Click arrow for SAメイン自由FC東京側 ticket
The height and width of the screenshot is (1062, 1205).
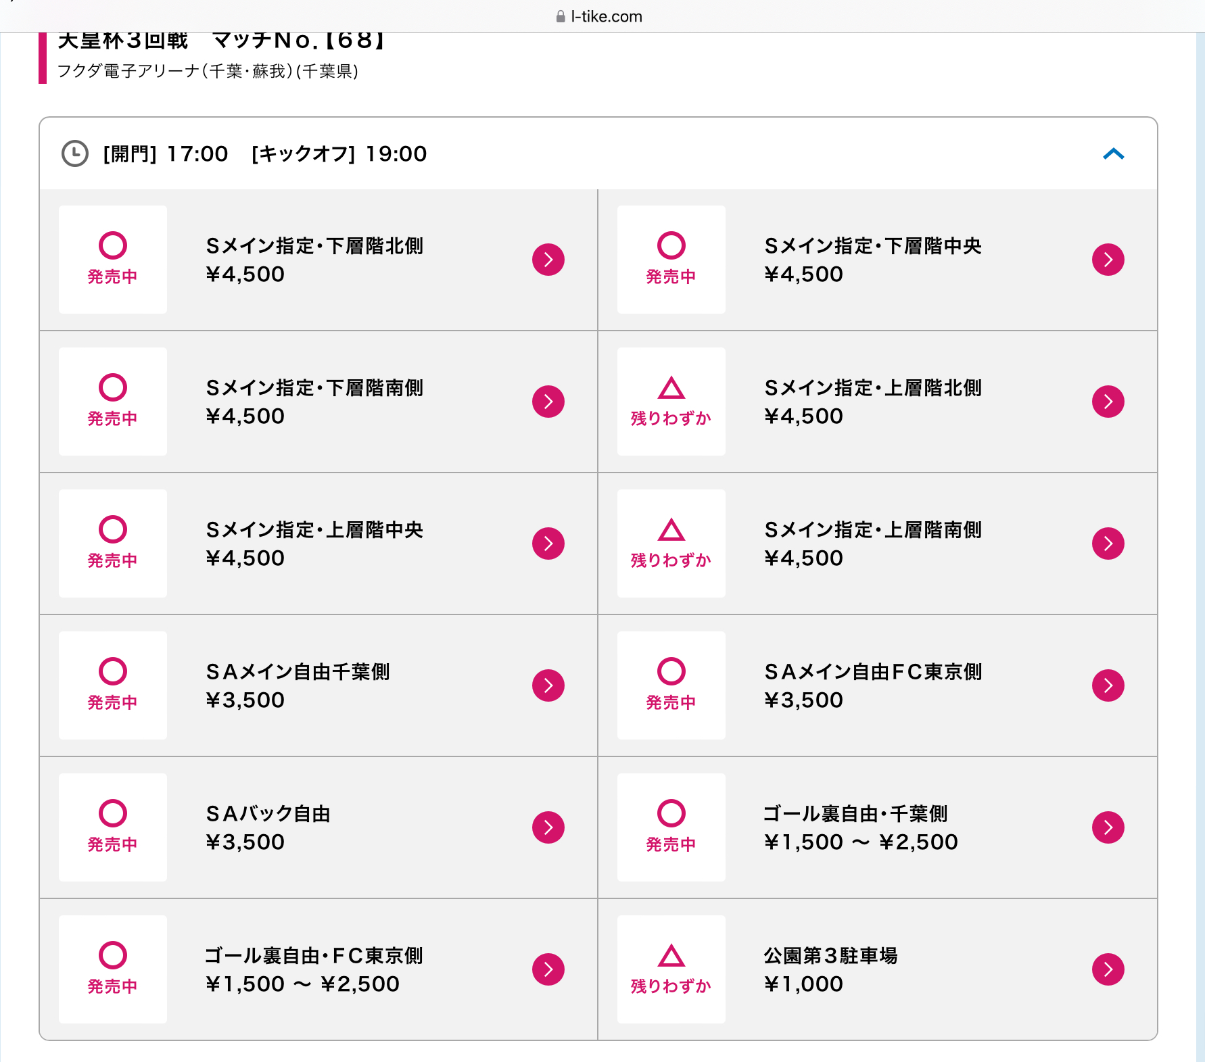pos(1108,685)
